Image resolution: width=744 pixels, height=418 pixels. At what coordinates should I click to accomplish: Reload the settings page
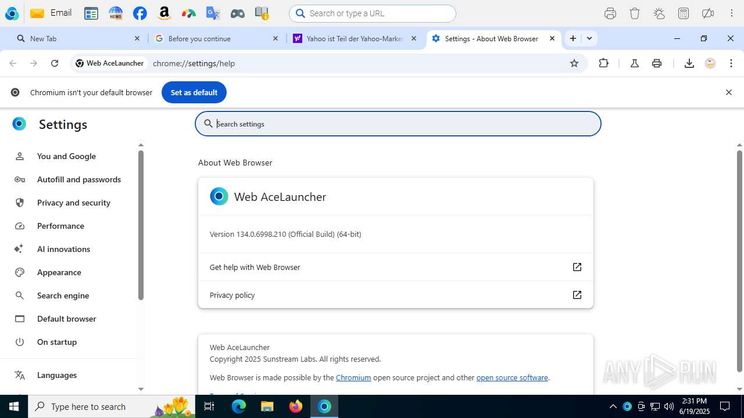coord(55,63)
